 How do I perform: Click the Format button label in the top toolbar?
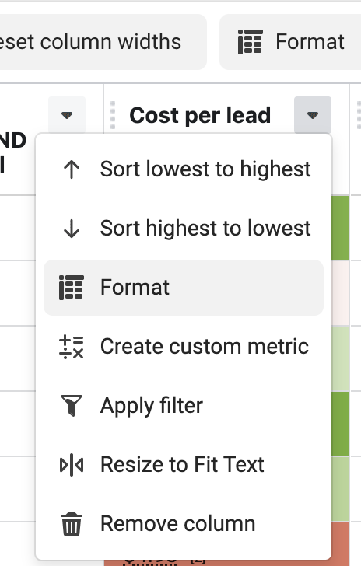(310, 42)
